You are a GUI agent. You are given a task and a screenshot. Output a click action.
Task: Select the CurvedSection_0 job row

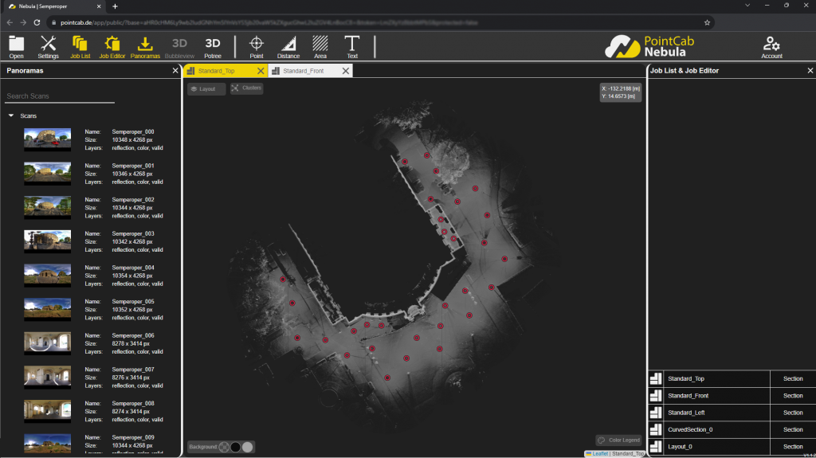(709, 429)
